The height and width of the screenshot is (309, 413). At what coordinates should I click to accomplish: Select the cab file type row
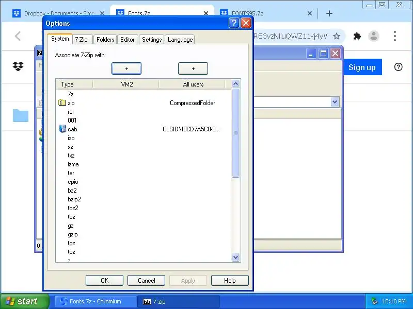[x=144, y=129]
